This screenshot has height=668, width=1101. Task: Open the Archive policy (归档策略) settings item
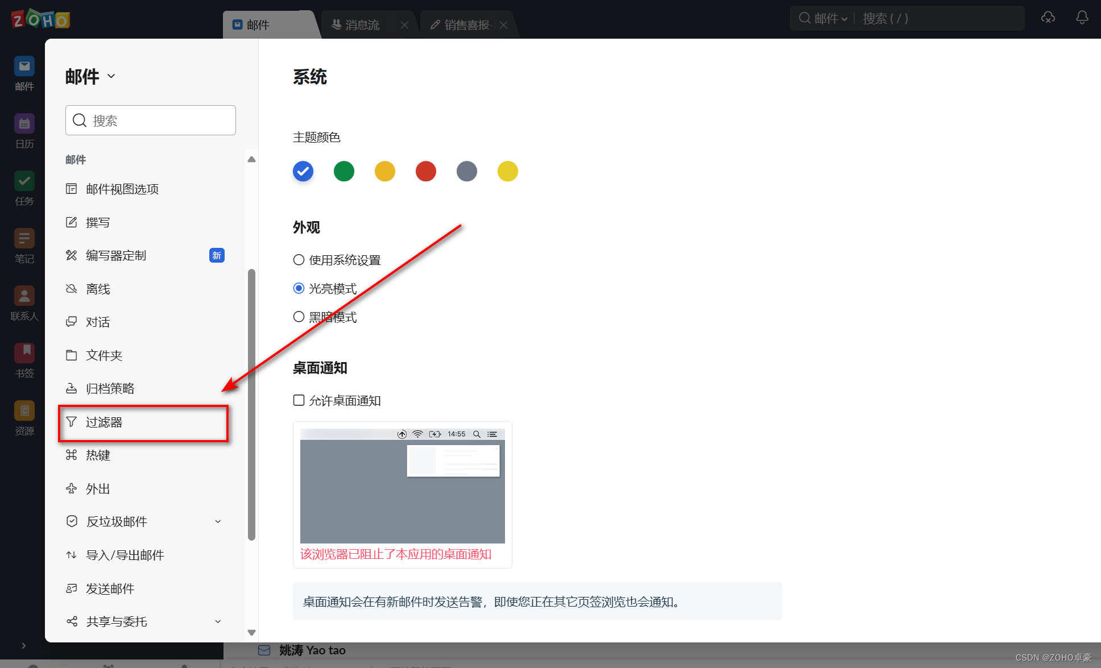point(110,389)
